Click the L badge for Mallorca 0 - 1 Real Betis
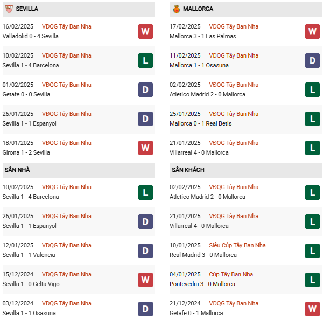 click(x=312, y=119)
